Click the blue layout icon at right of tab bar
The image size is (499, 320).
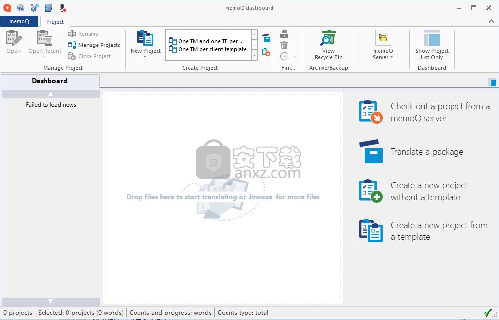click(x=492, y=82)
